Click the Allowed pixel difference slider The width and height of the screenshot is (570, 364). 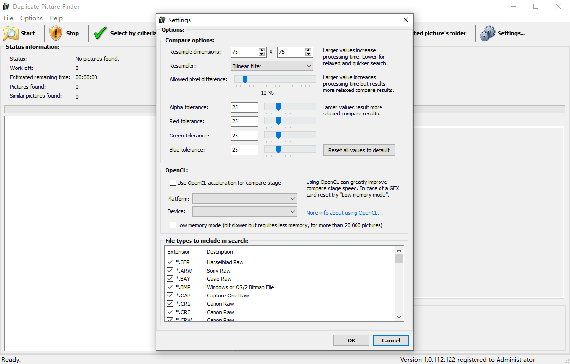tap(275, 80)
